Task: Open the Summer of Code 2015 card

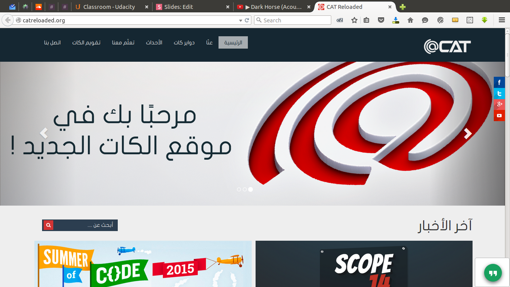Action: (x=143, y=264)
